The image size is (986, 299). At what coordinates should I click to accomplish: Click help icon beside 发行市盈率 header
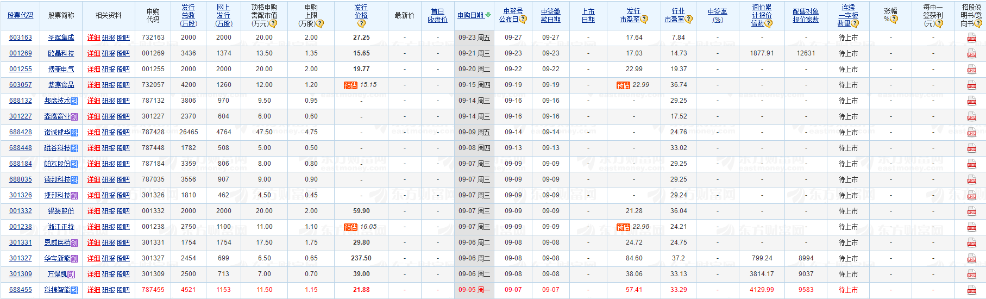644,20
